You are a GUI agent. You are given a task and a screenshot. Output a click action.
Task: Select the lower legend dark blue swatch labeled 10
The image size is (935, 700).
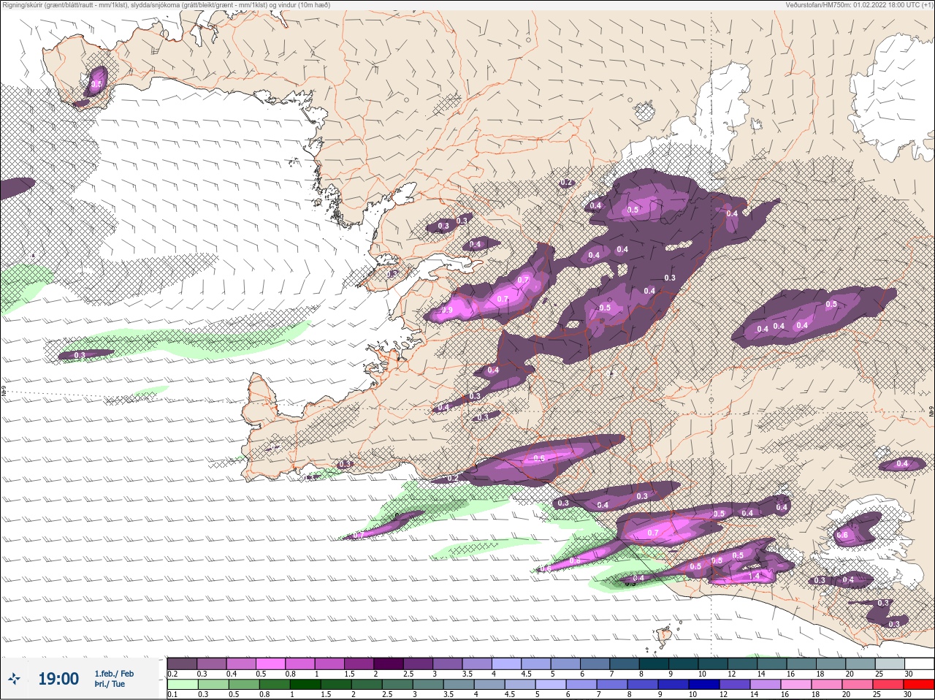tap(705, 685)
